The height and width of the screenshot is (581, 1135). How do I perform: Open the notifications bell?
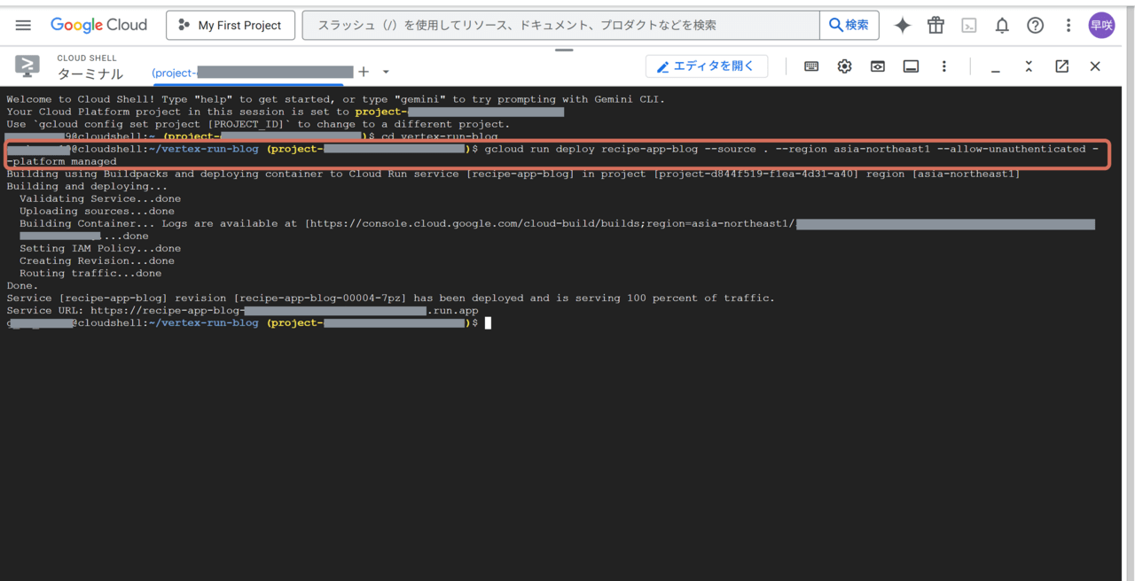click(1002, 26)
